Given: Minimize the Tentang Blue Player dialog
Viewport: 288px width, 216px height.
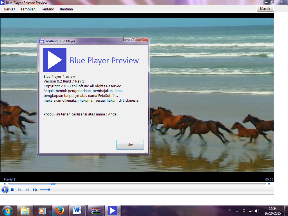Looking at the screenshot, I should [x=127, y=40].
